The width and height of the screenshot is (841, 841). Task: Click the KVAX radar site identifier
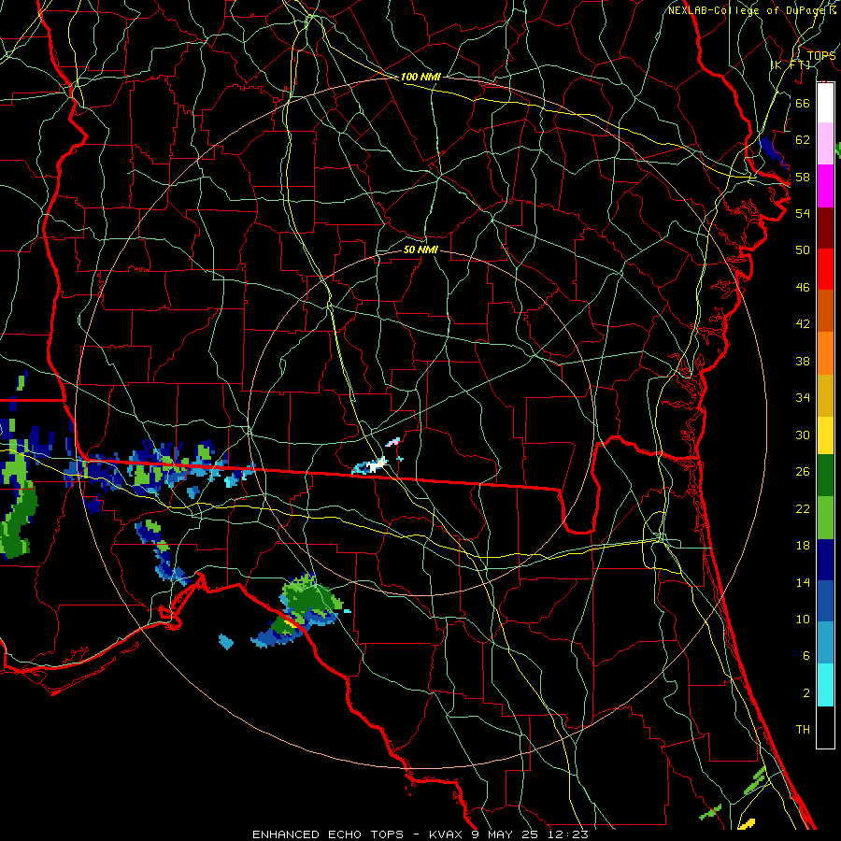(x=447, y=834)
